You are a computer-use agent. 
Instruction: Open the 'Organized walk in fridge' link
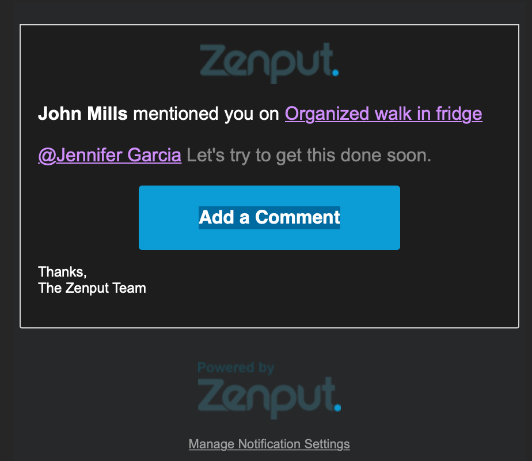(383, 114)
